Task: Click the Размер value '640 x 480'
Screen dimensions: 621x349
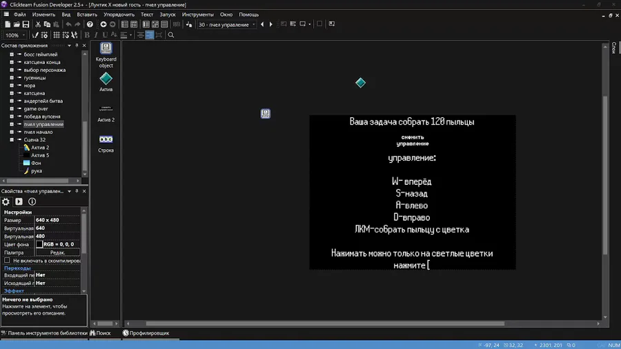Action: tap(47, 220)
